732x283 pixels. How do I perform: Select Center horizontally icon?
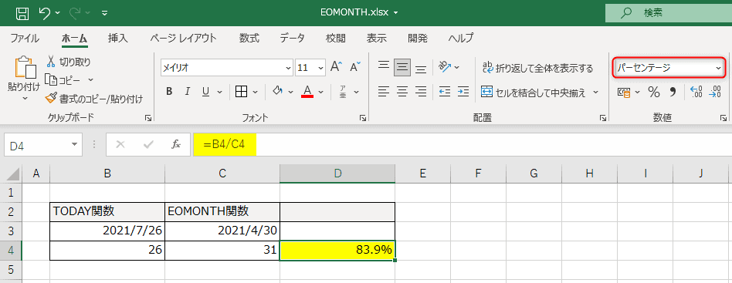point(402,92)
